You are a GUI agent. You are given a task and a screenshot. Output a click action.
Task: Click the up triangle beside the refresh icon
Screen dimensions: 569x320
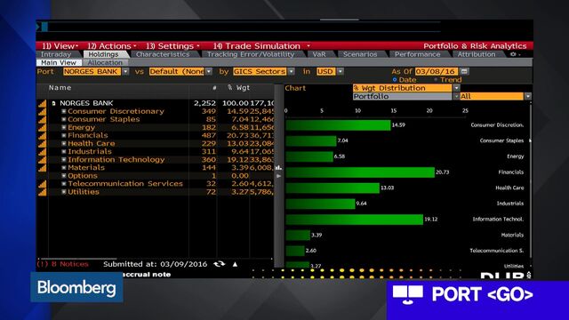coord(235,264)
